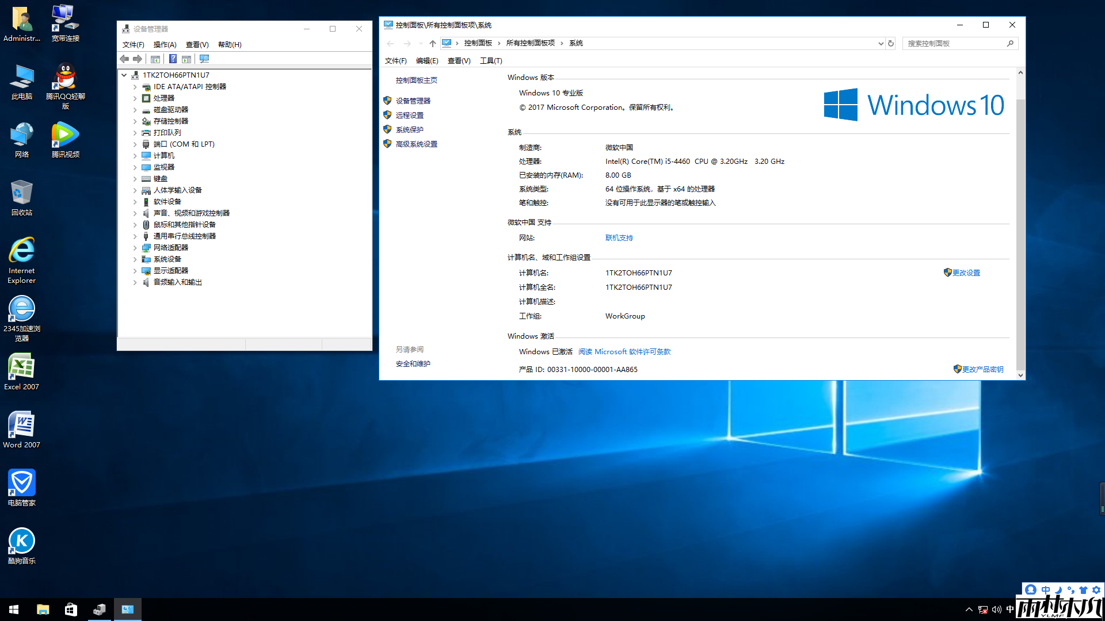The height and width of the screenshot is (621, 1105).
Task: Click refresh icon beside Control Panel address bar
Action: (891, 43)
